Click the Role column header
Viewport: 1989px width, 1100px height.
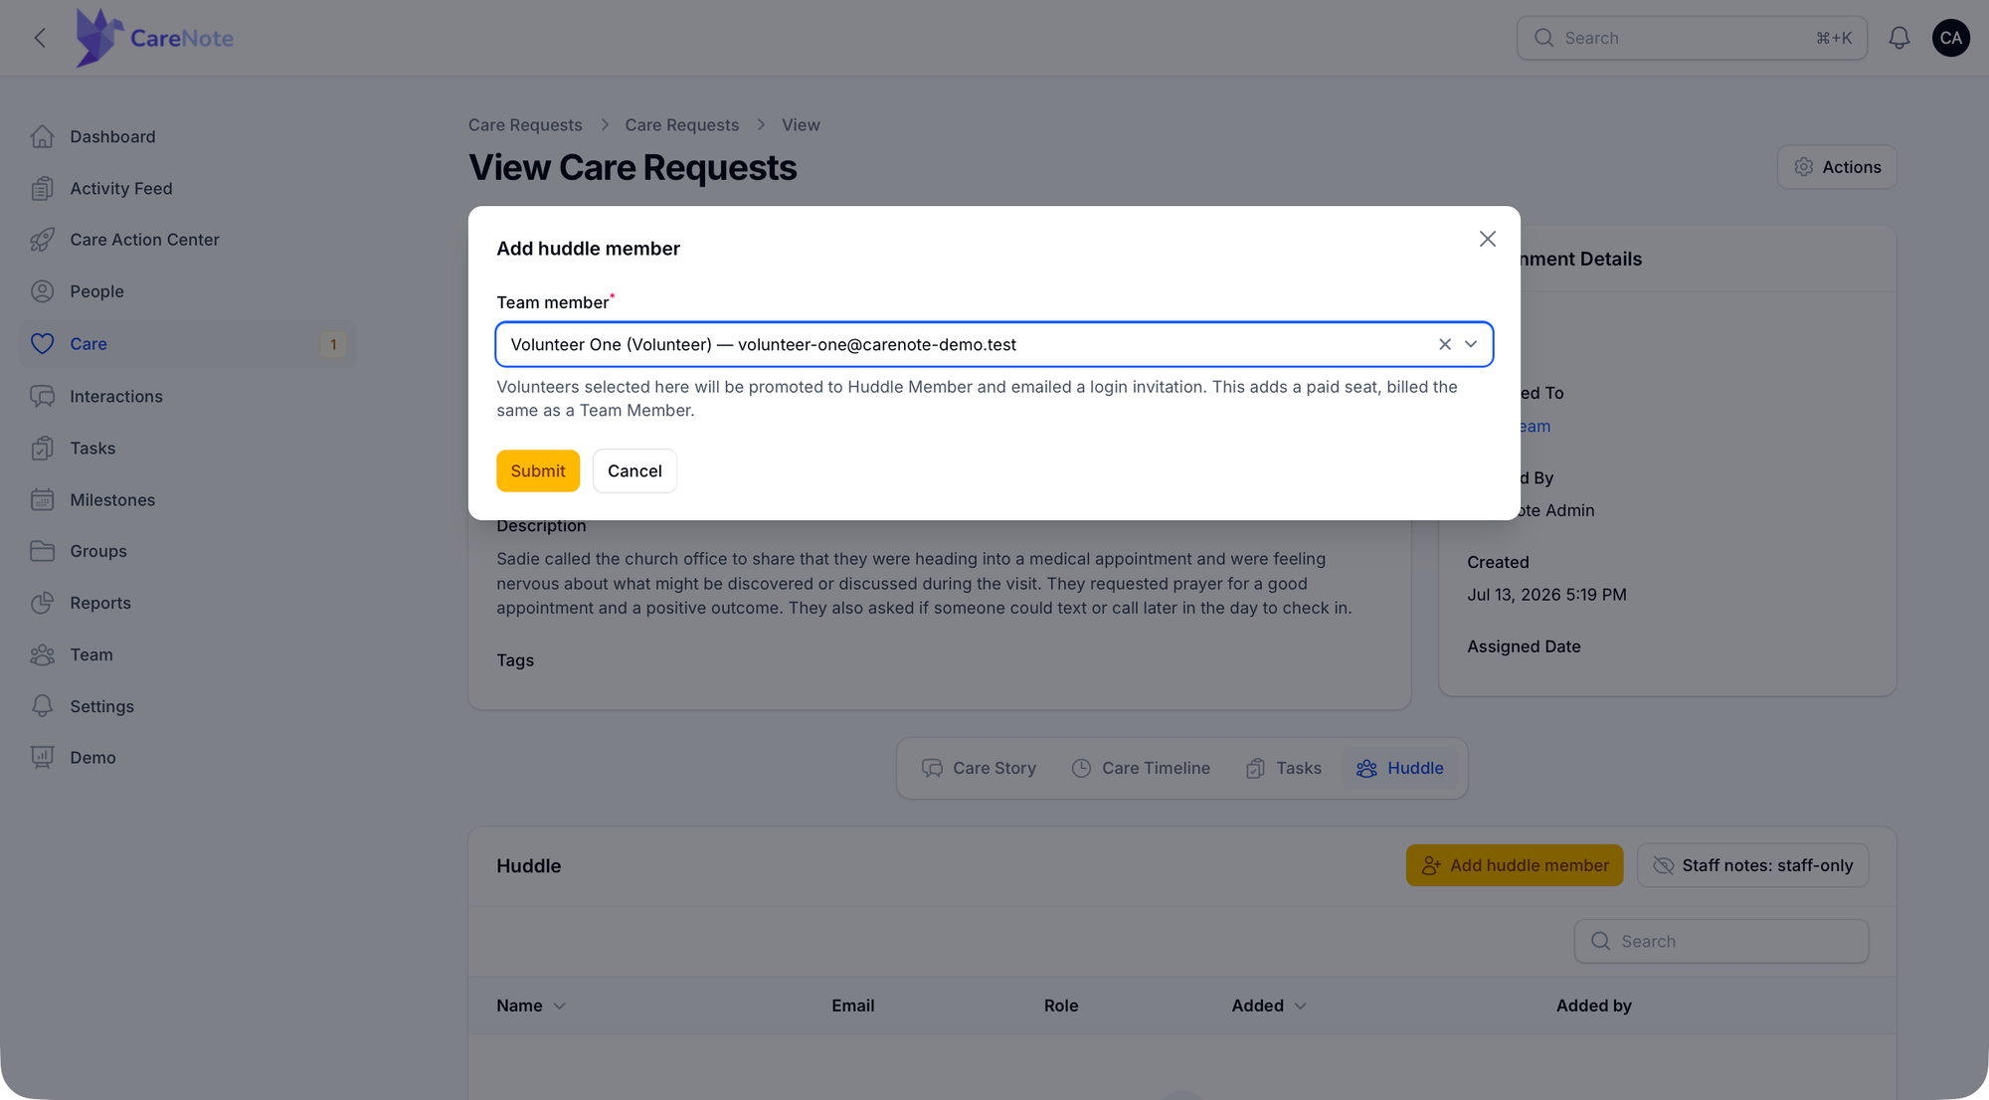pyautogui.click(x=1061, y=1006)
